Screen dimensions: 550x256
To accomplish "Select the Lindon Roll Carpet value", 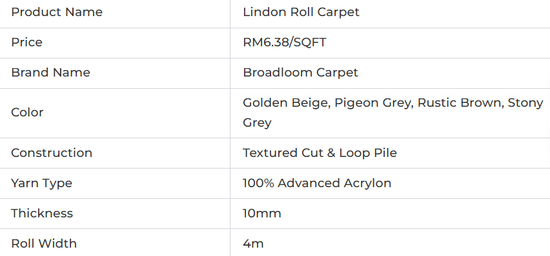I will point(301,12).
